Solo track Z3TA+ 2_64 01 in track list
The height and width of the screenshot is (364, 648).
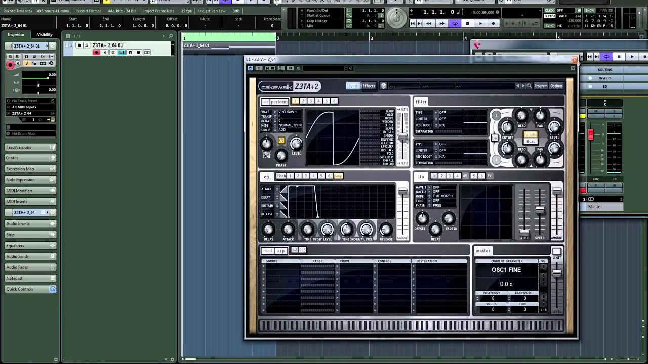[x=87, y=45]
